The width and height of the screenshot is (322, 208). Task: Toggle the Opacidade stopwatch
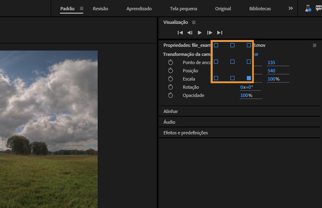[170, 95]
